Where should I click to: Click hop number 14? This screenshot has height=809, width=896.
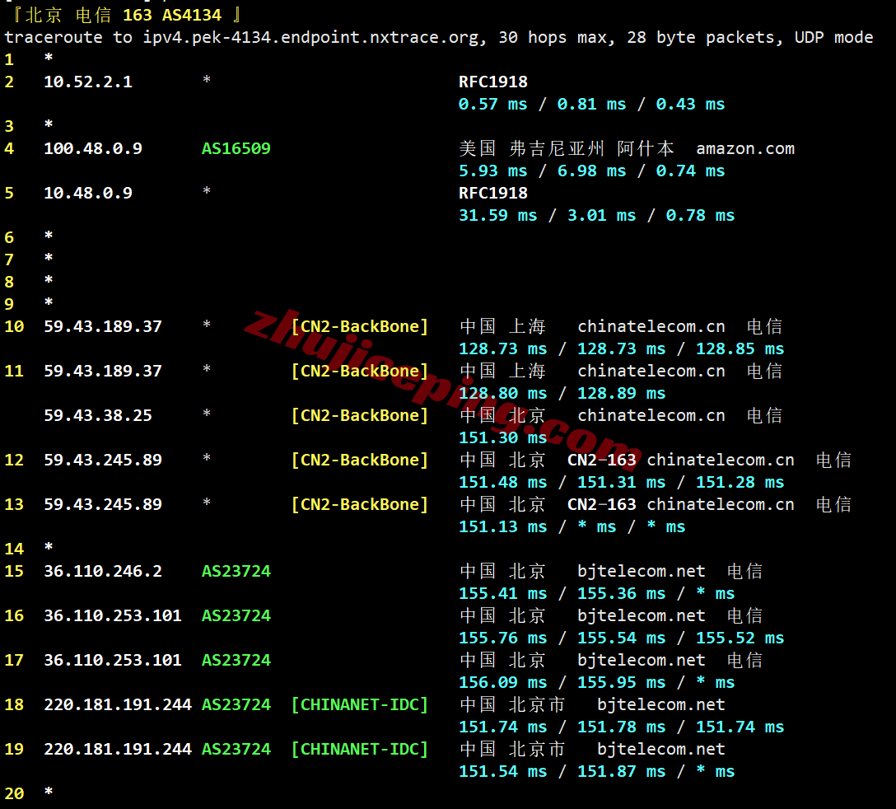coord(14,549)
